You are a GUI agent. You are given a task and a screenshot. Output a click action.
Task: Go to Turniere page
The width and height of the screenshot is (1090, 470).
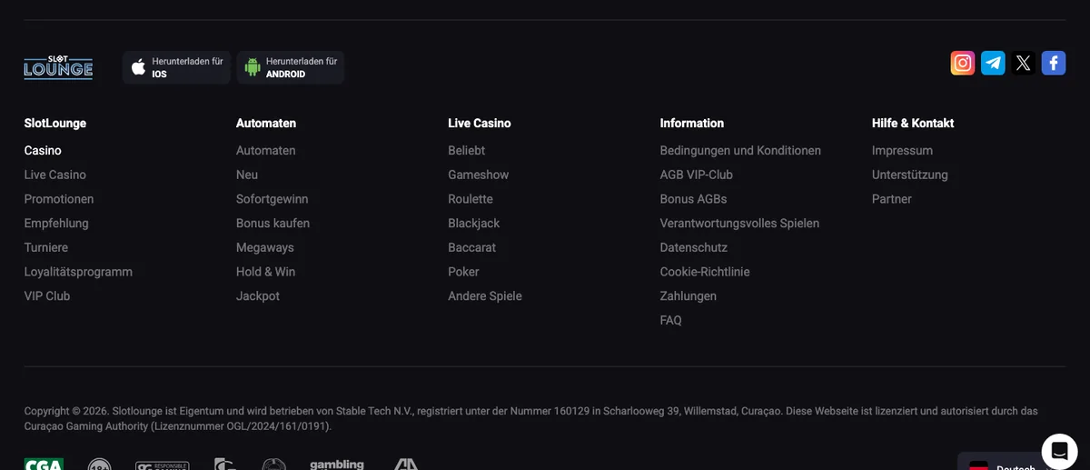(x=46, y=247)
